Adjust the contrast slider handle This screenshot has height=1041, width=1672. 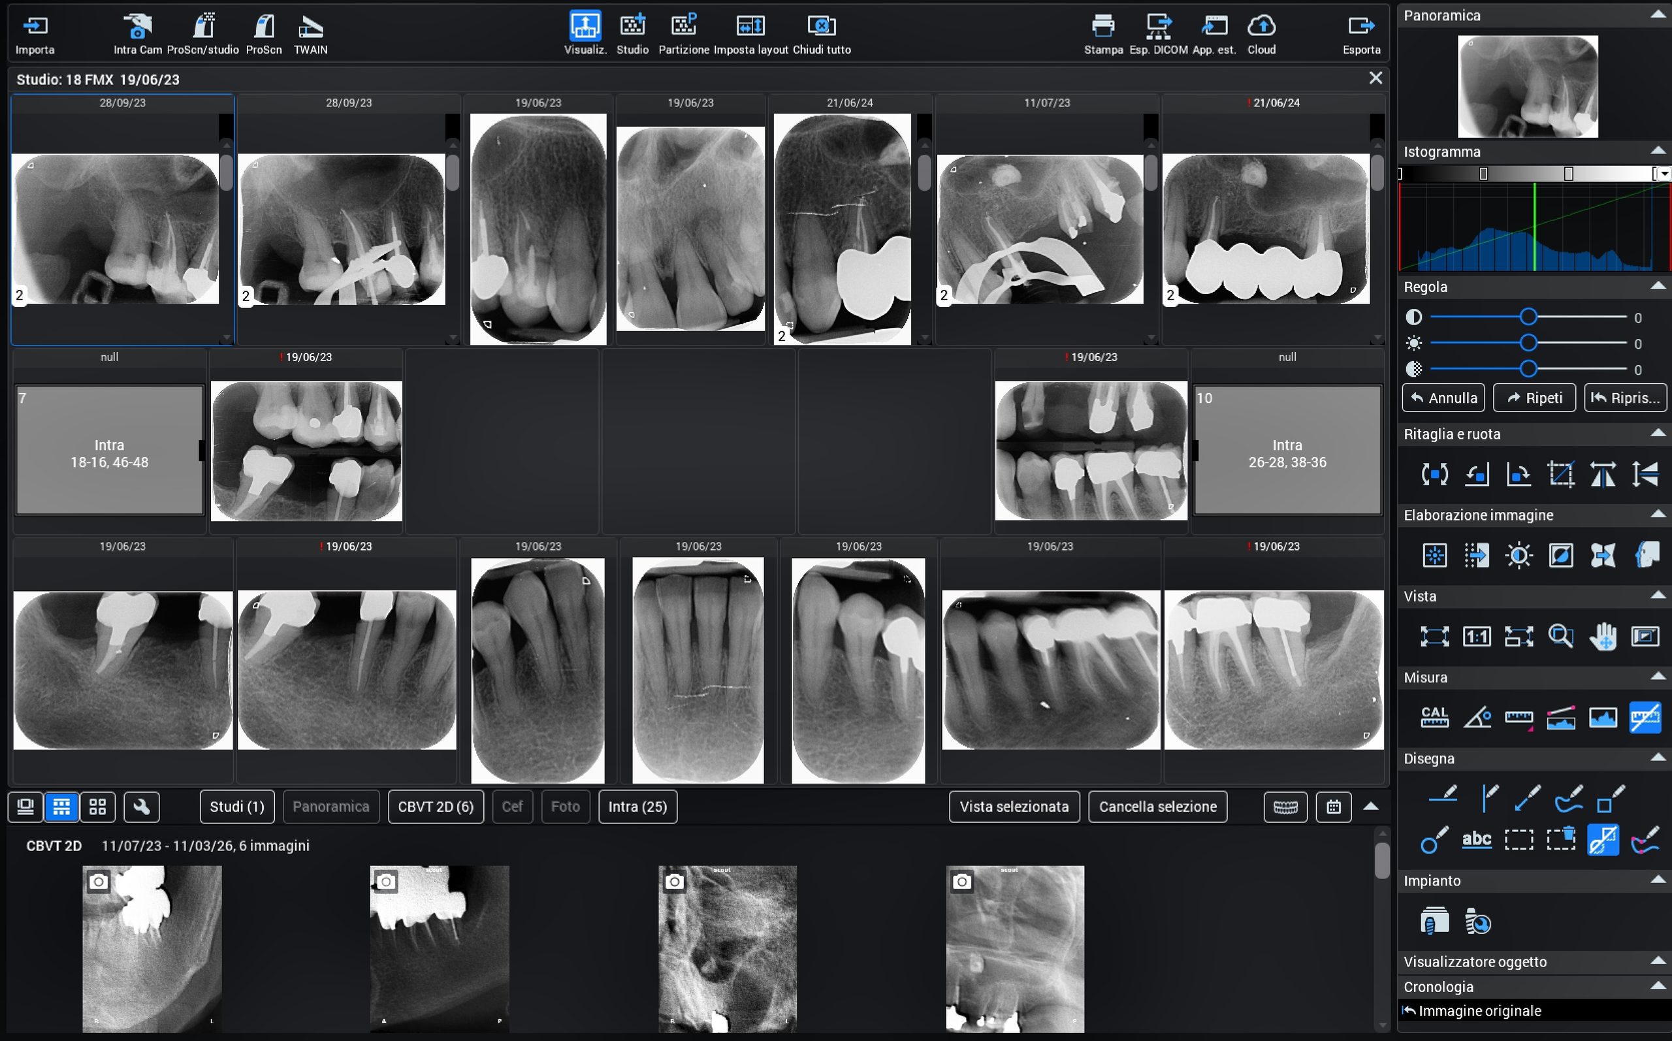pos(1528,317)
